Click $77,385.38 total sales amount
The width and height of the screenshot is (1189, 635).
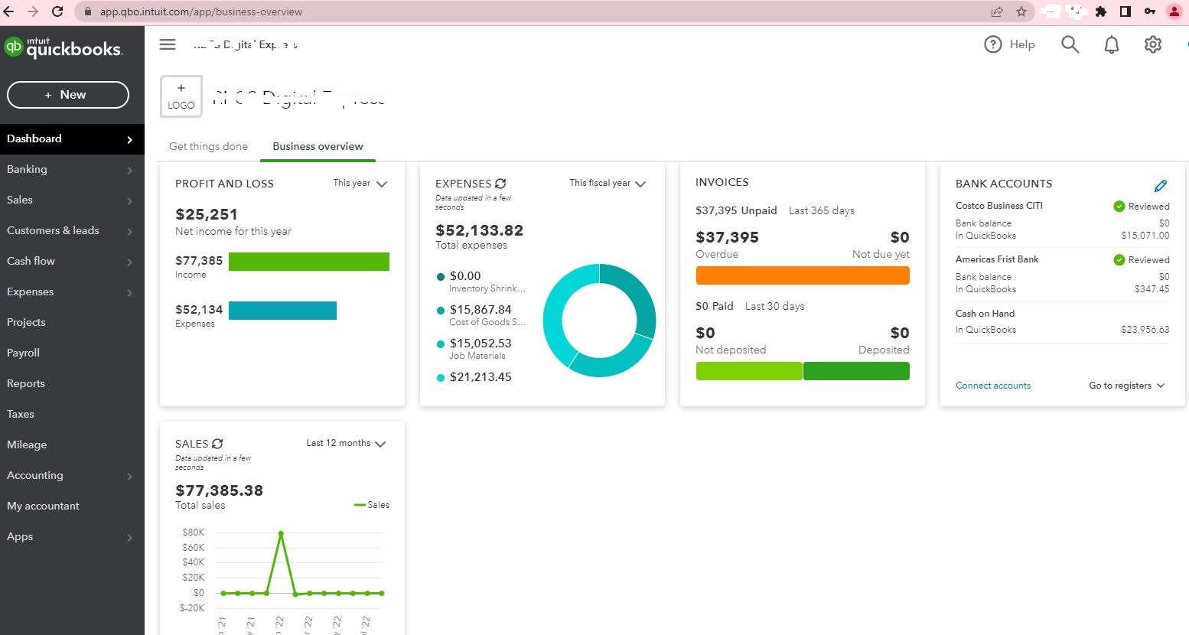point(220,490)
